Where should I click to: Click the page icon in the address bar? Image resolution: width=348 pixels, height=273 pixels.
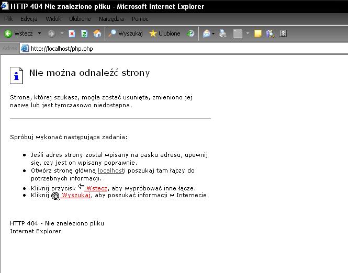[25, 48]
